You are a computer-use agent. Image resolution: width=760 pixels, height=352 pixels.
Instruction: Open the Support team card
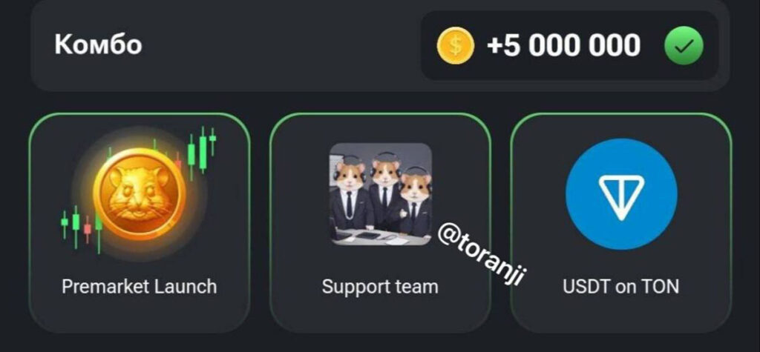[x=380, y=223]
